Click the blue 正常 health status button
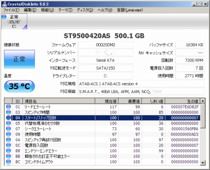 click(19, 59)
